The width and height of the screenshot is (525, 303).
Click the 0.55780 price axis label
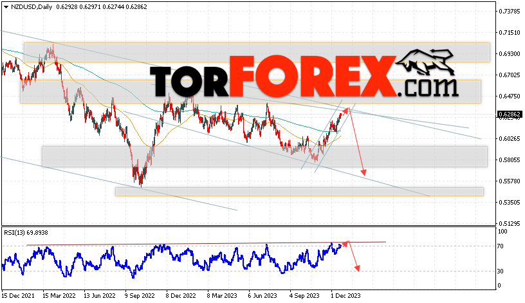tap(510, 181)
